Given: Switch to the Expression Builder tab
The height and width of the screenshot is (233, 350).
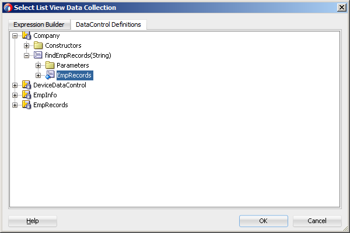Looking at the screenshot, I should pyautogui.click(x=40, y=24).
